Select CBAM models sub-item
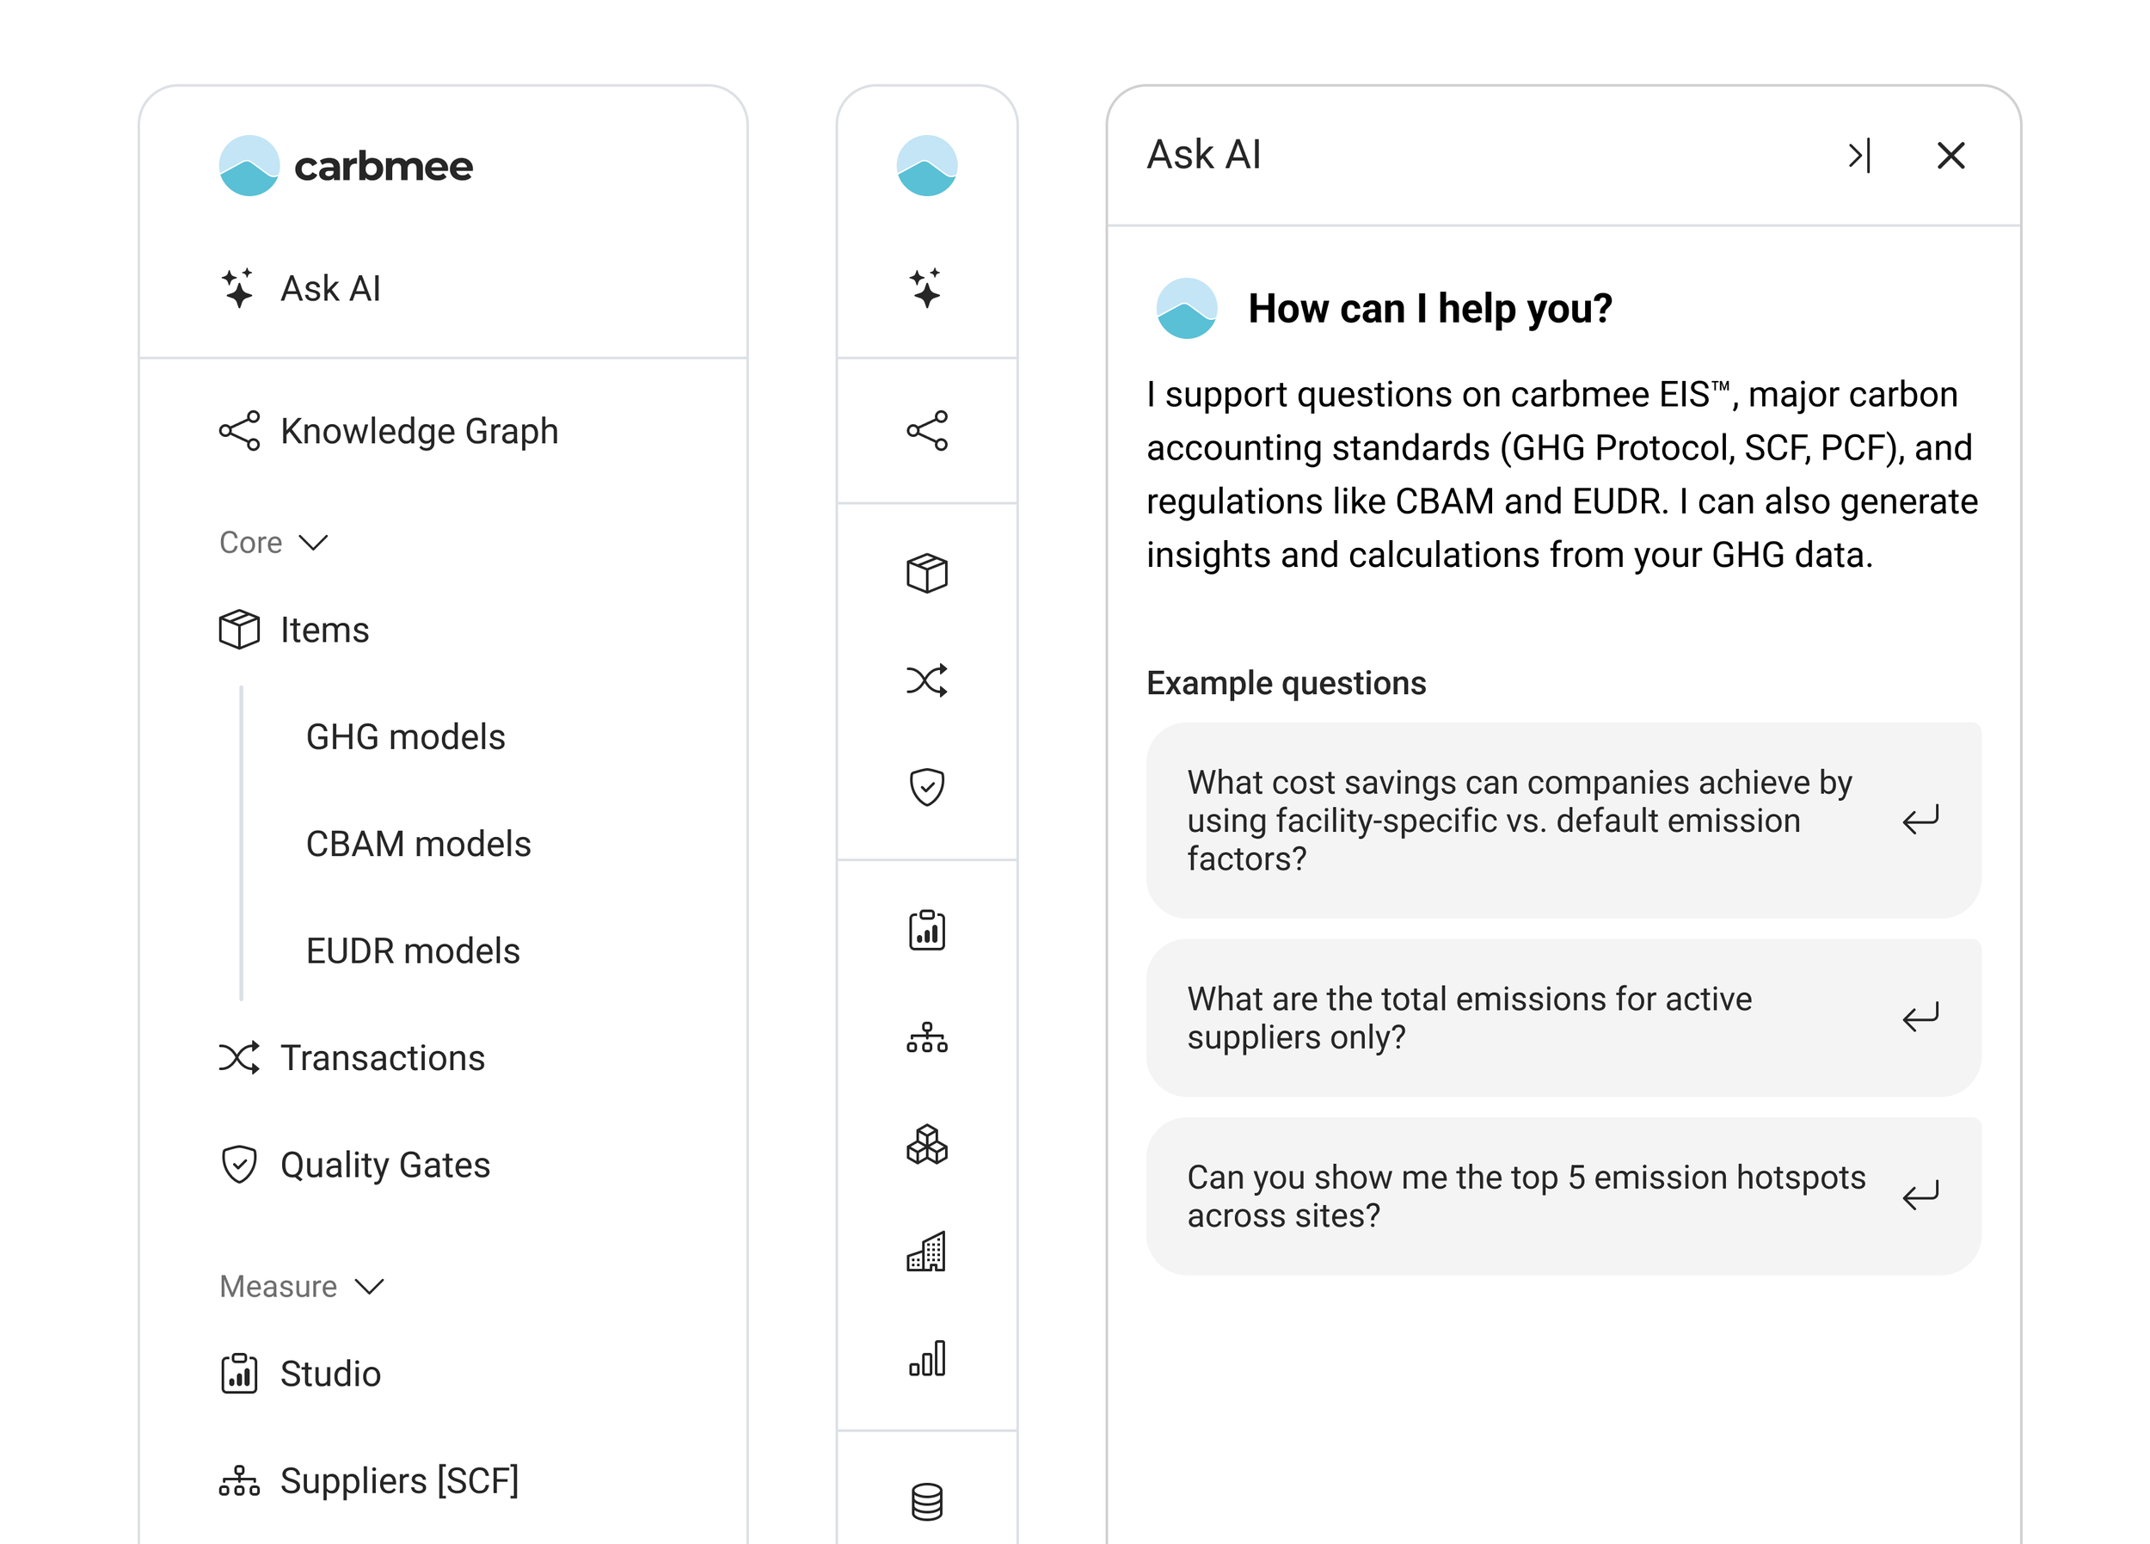The height and width of the screenshot is (1544, 2150). [418, 844]
